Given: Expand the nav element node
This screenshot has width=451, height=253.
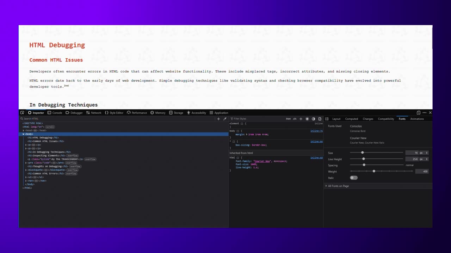Looking at the screenshot, I should click(x=26, y=181).
